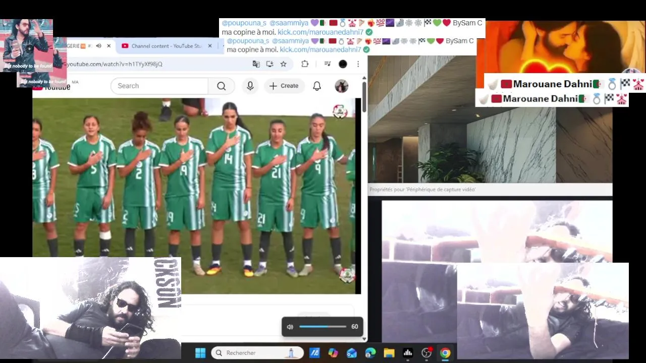Open Chrome extensions puzzle icon
This screenshot has height=363, width=646.
click(305, 64)
